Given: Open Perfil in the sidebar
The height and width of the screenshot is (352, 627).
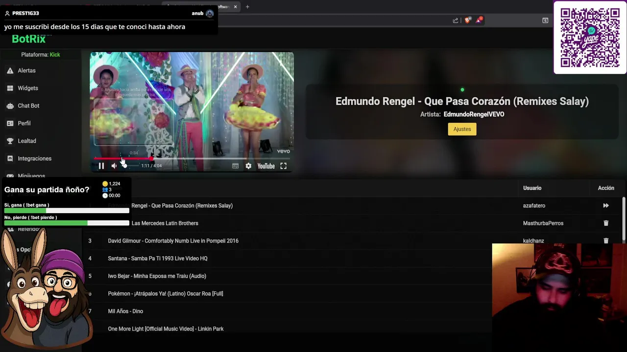Looking at the screenshot, I should pos(24,123).
